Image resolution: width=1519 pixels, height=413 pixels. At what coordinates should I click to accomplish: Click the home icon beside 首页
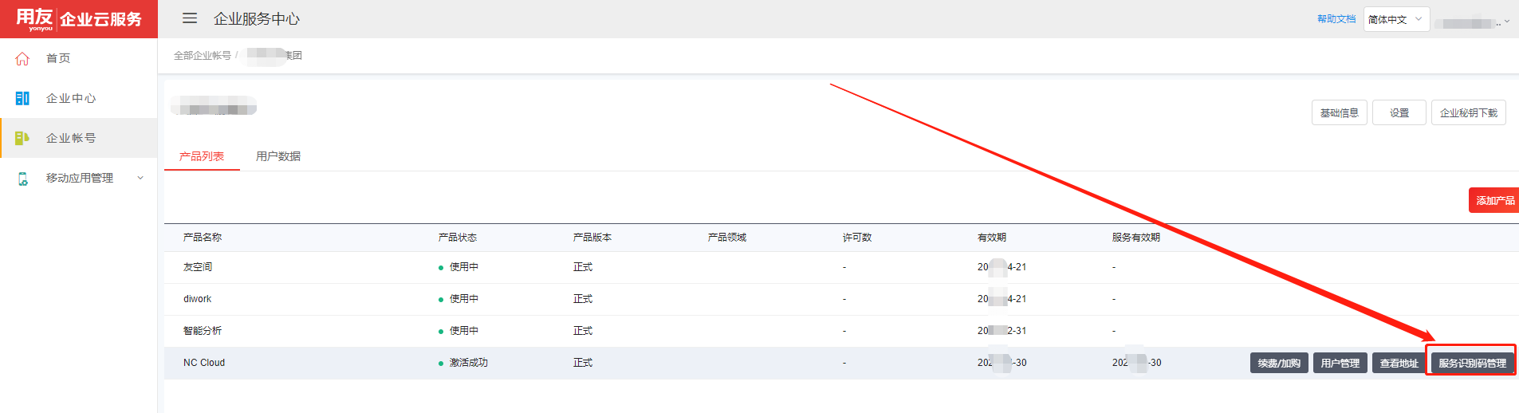coord(22,58)
